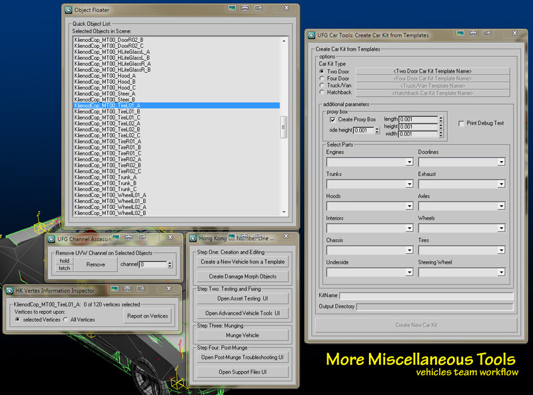Screen dimensions: 533x395
Task: Click the middle bar-shaped icon in UFG Channel Assassin title bar
Action: [x=129, y=237]
